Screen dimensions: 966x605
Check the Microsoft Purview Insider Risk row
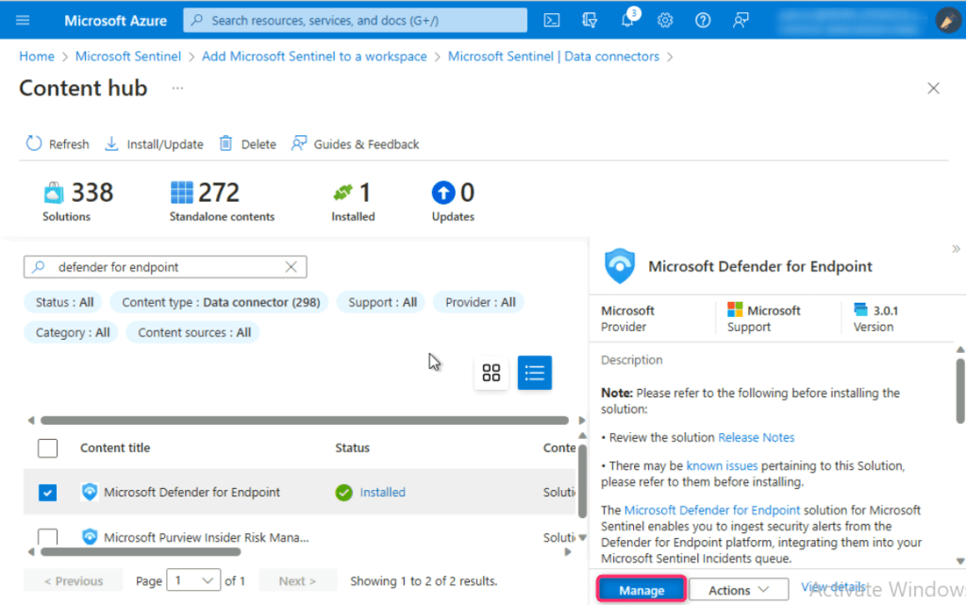[47, 537]
